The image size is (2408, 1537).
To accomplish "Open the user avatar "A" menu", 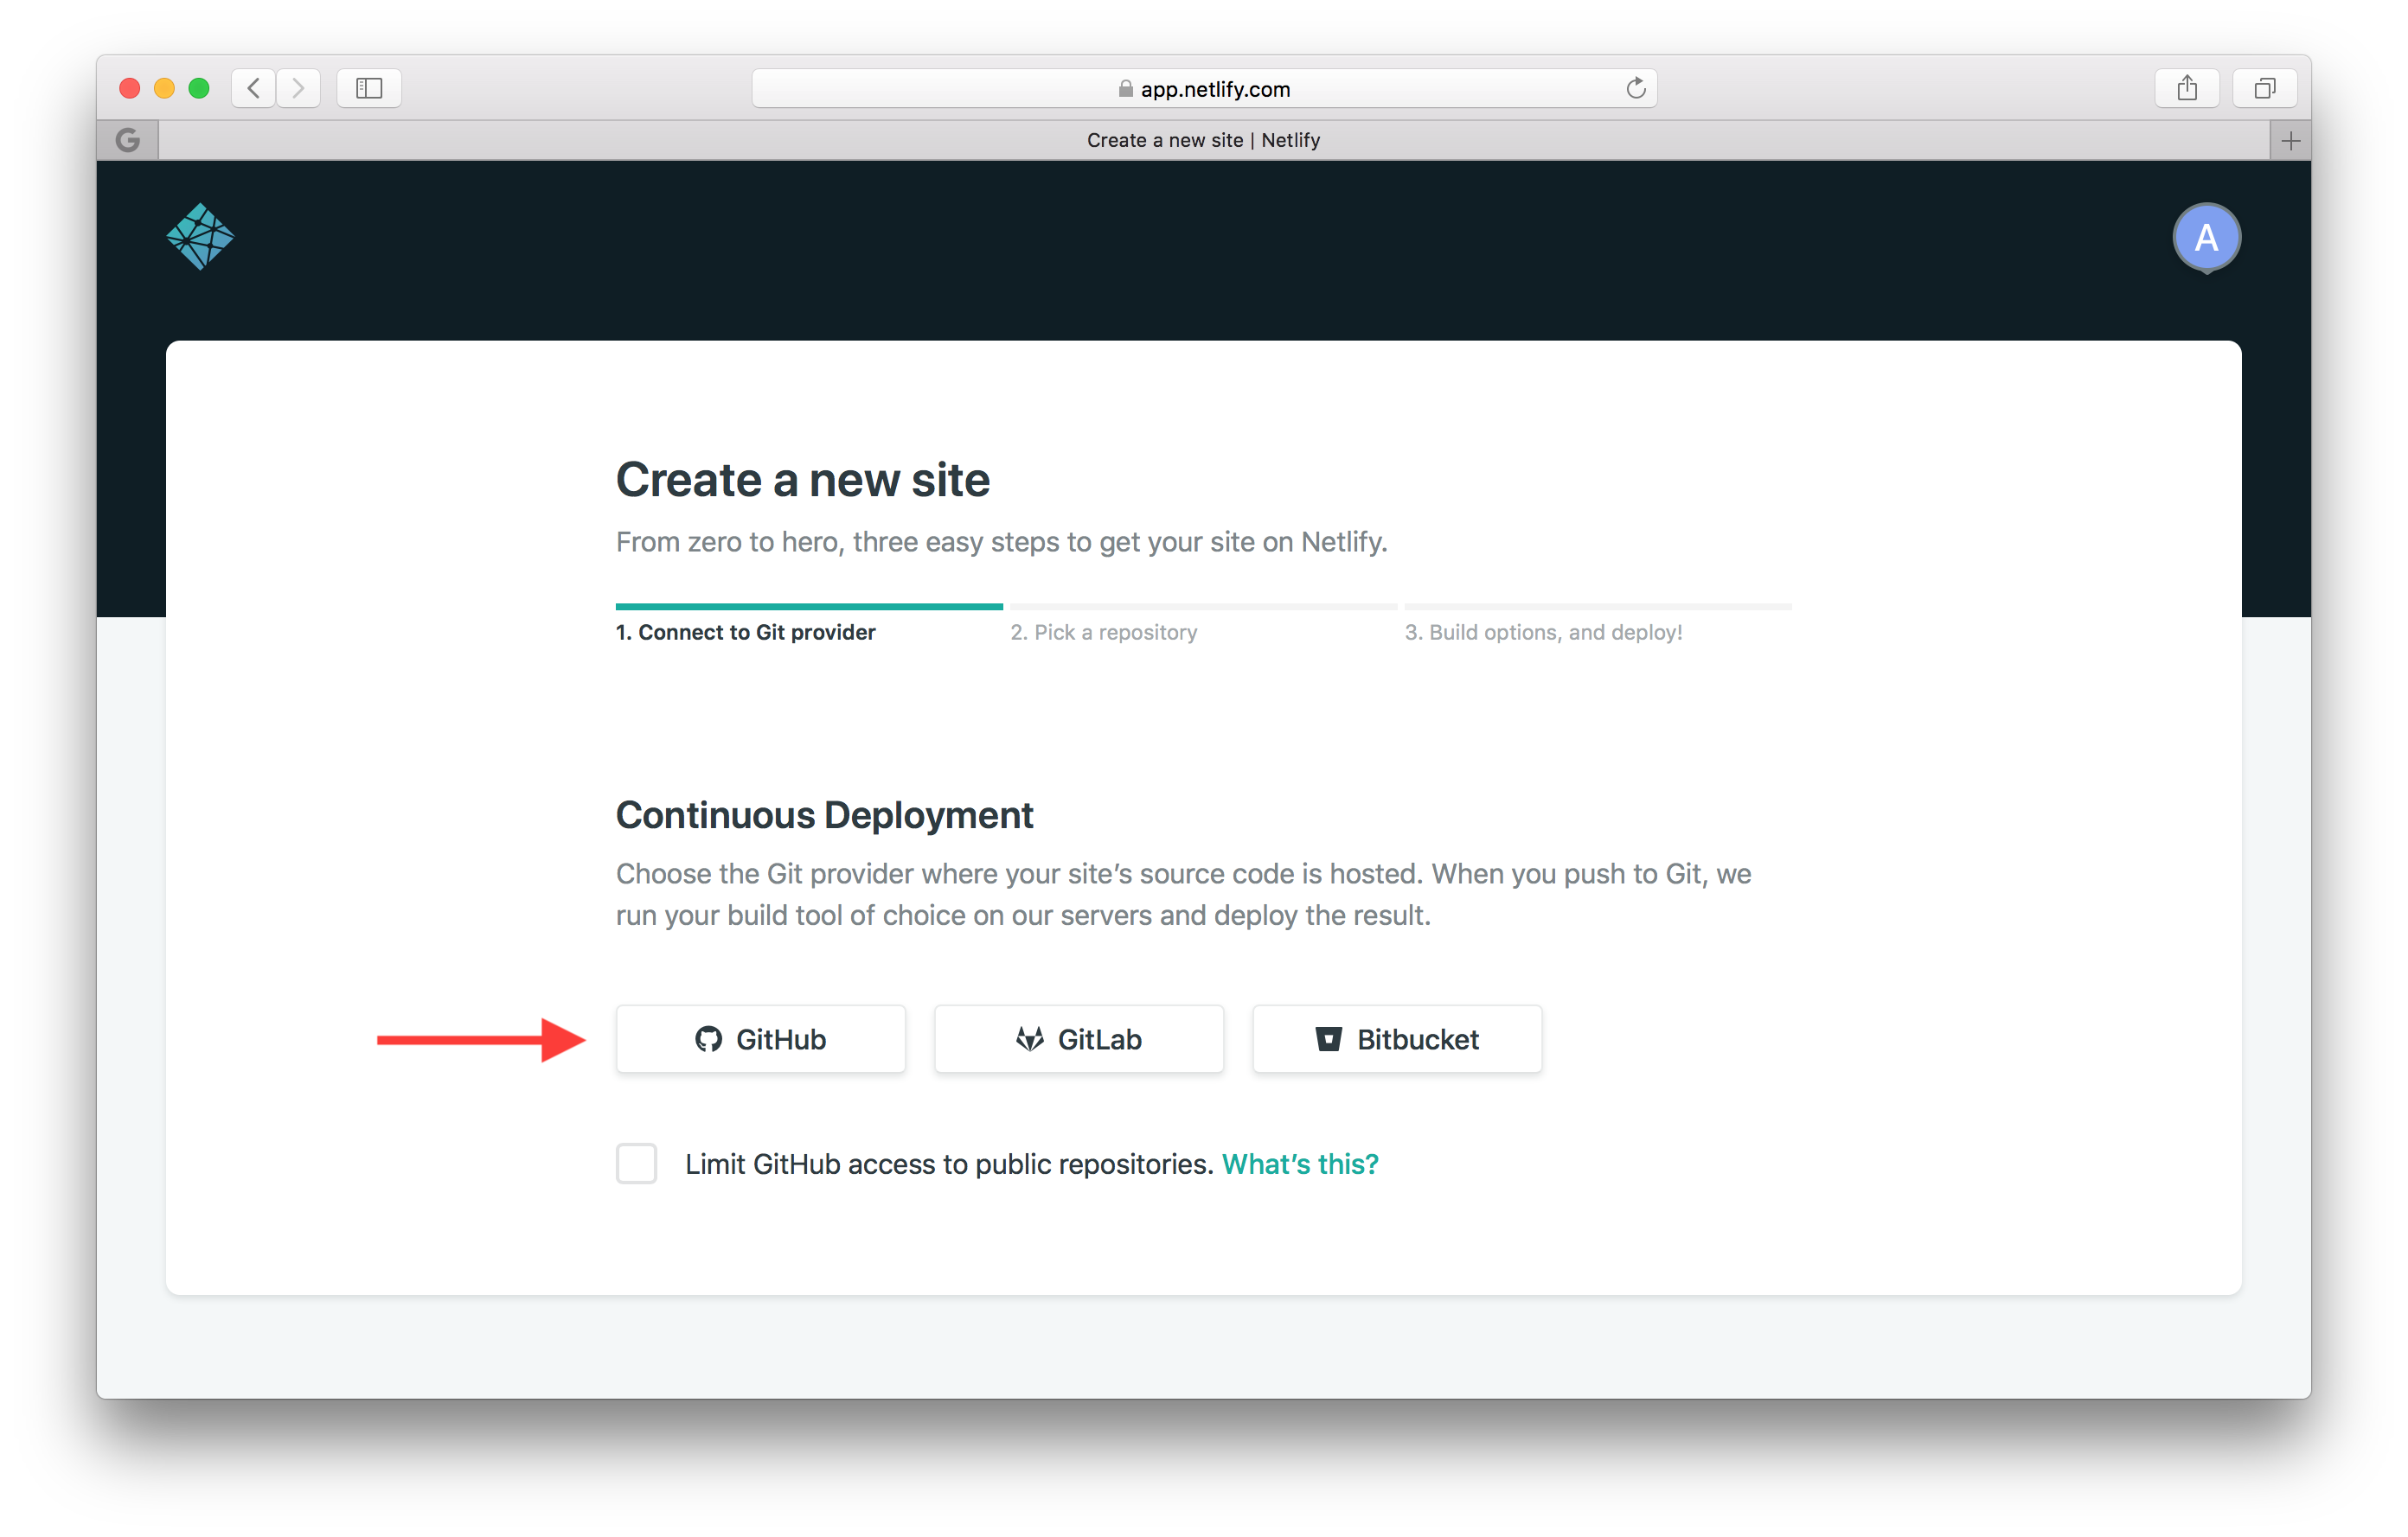I will pyautogui.click(x=2205, y=238).
